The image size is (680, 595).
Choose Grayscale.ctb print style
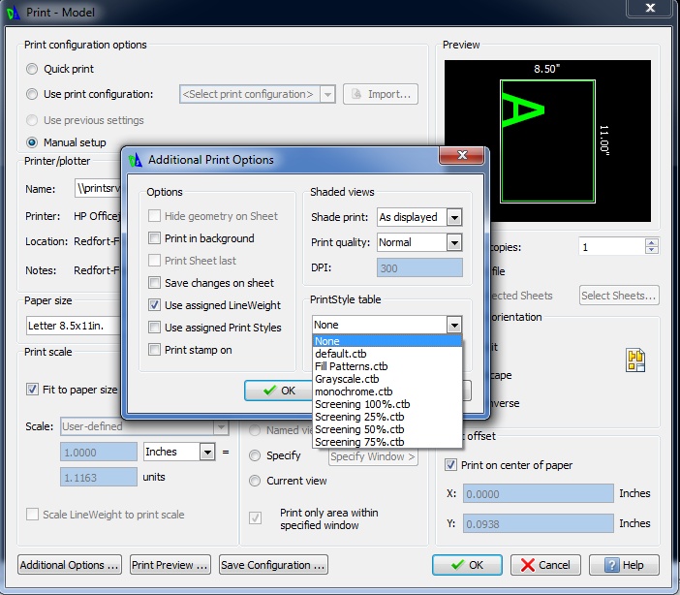(386, 379)
